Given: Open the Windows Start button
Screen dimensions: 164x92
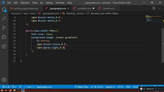Looking at the screenshot, I should (2, 90).
